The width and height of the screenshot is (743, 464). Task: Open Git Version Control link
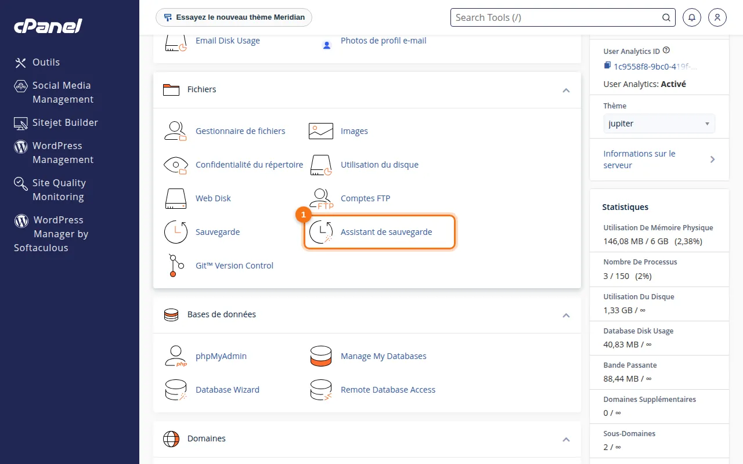tap(235, 266)
